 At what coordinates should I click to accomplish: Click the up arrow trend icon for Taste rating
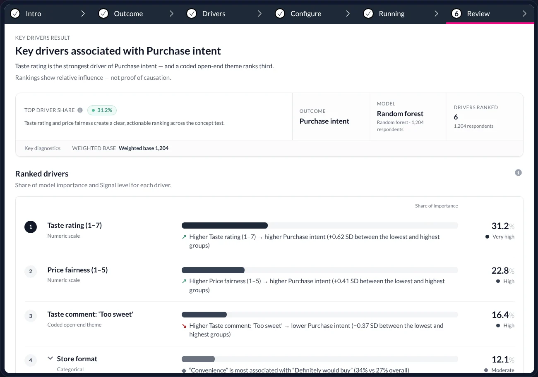click(184, 237)
